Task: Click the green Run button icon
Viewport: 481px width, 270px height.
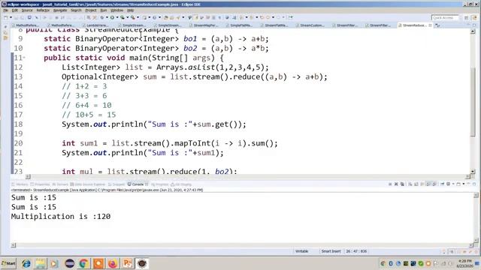Action: [x=112, y=18]
